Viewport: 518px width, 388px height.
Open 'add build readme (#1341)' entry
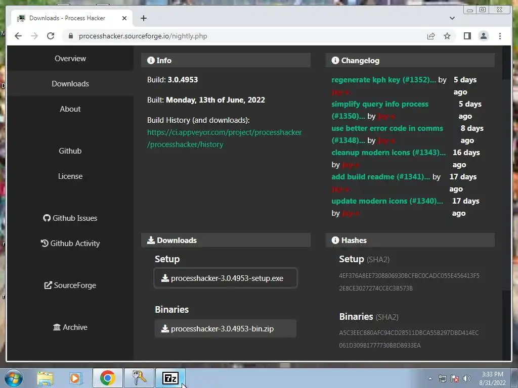tap(380, 177)
